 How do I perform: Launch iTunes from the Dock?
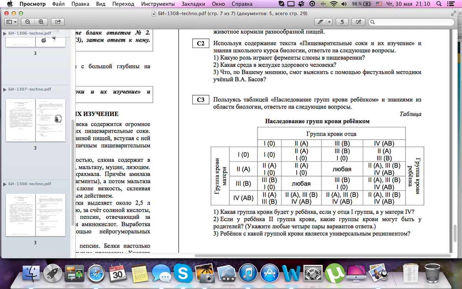248,273
